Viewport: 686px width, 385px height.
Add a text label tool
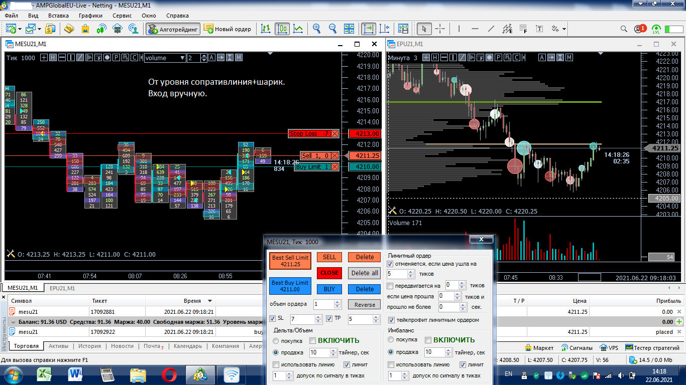540,29
